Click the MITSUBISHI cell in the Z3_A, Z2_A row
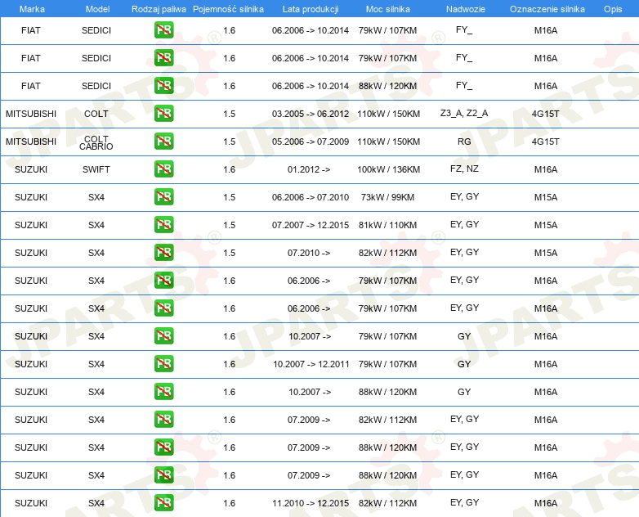The height and width of the screenshot is (517, 639). click(x=31, y=114)
